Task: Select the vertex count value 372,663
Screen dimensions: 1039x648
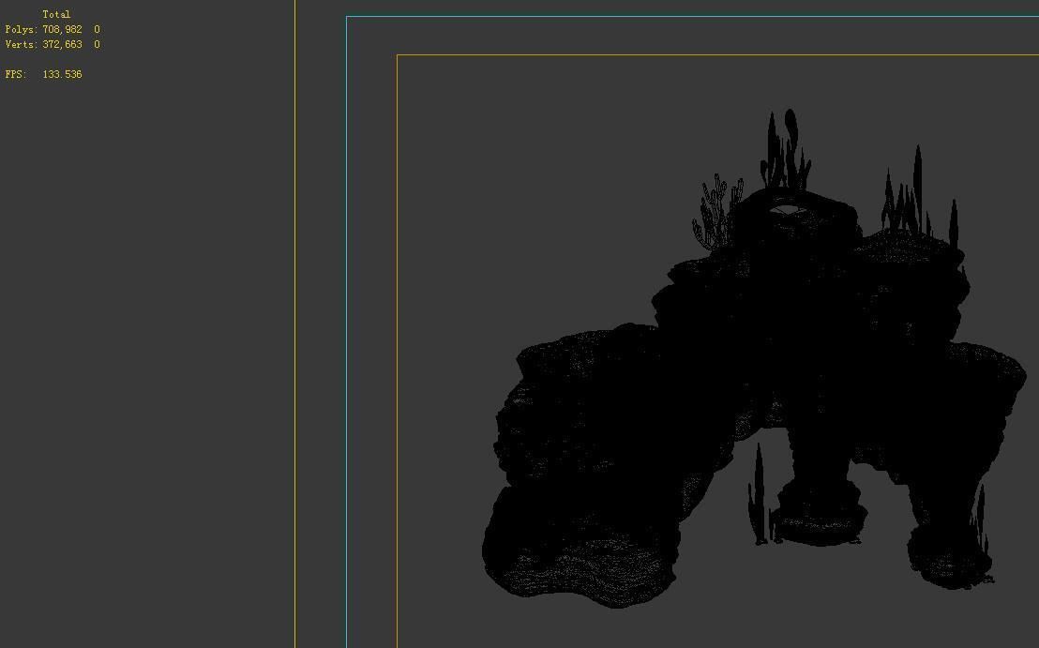Action: (x=62, y=44)
